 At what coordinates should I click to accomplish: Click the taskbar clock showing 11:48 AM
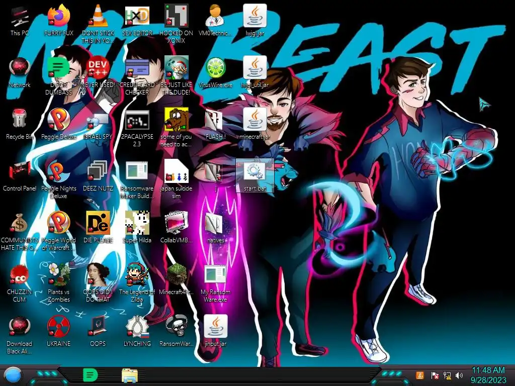point(488,375)
